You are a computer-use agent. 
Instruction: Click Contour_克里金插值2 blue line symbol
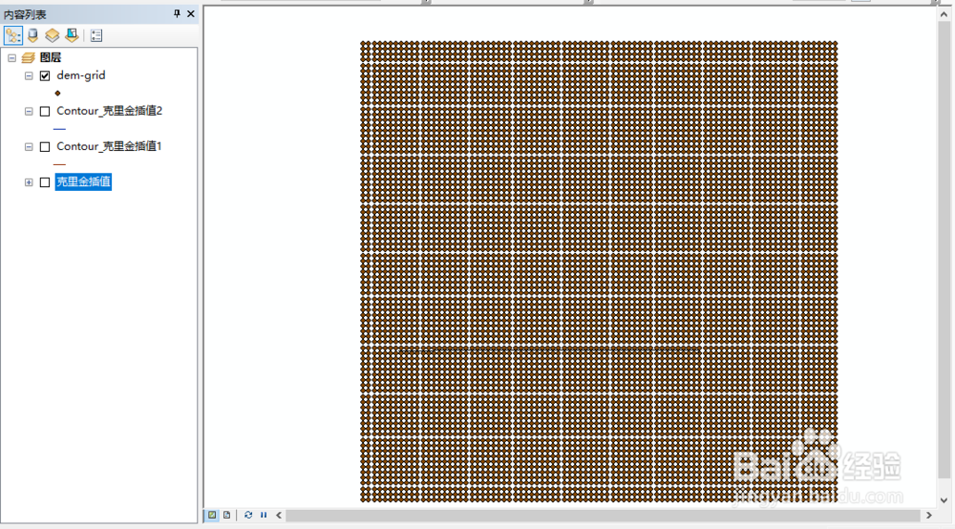(59, 129)
